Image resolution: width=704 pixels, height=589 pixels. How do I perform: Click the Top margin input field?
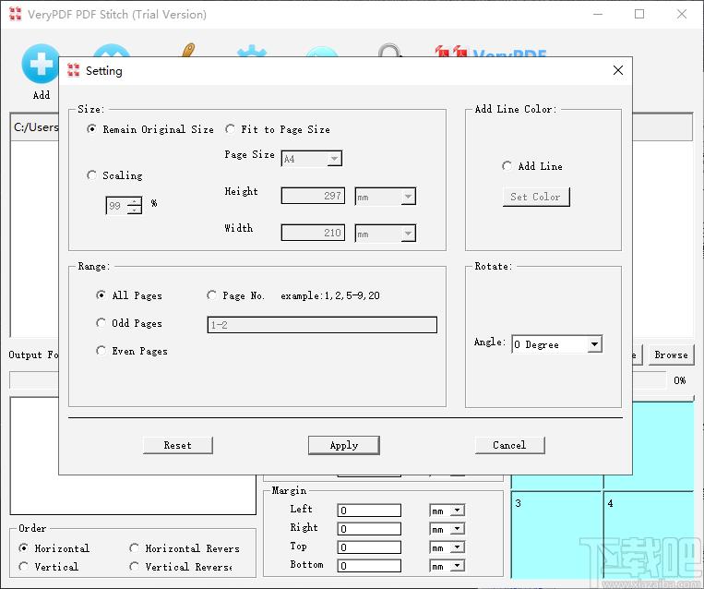(369, 547)
